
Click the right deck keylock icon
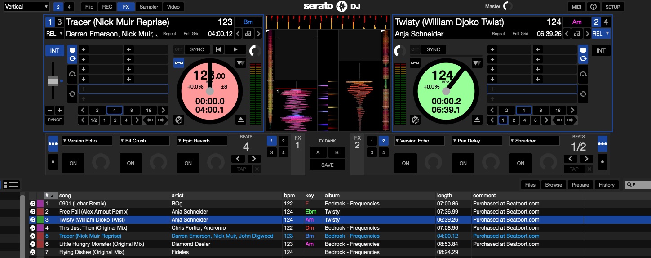tap(415, 63)
